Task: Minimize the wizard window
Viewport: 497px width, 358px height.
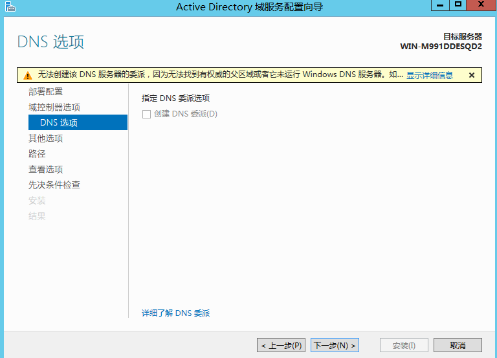Action: pyautogui.click(x=440, y=5)
